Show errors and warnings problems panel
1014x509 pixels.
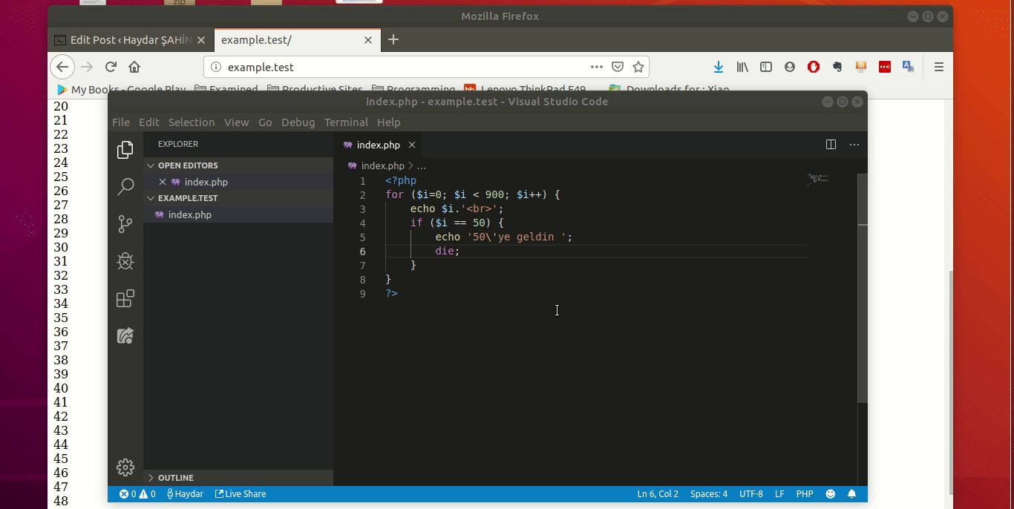[x=137, y=493]
